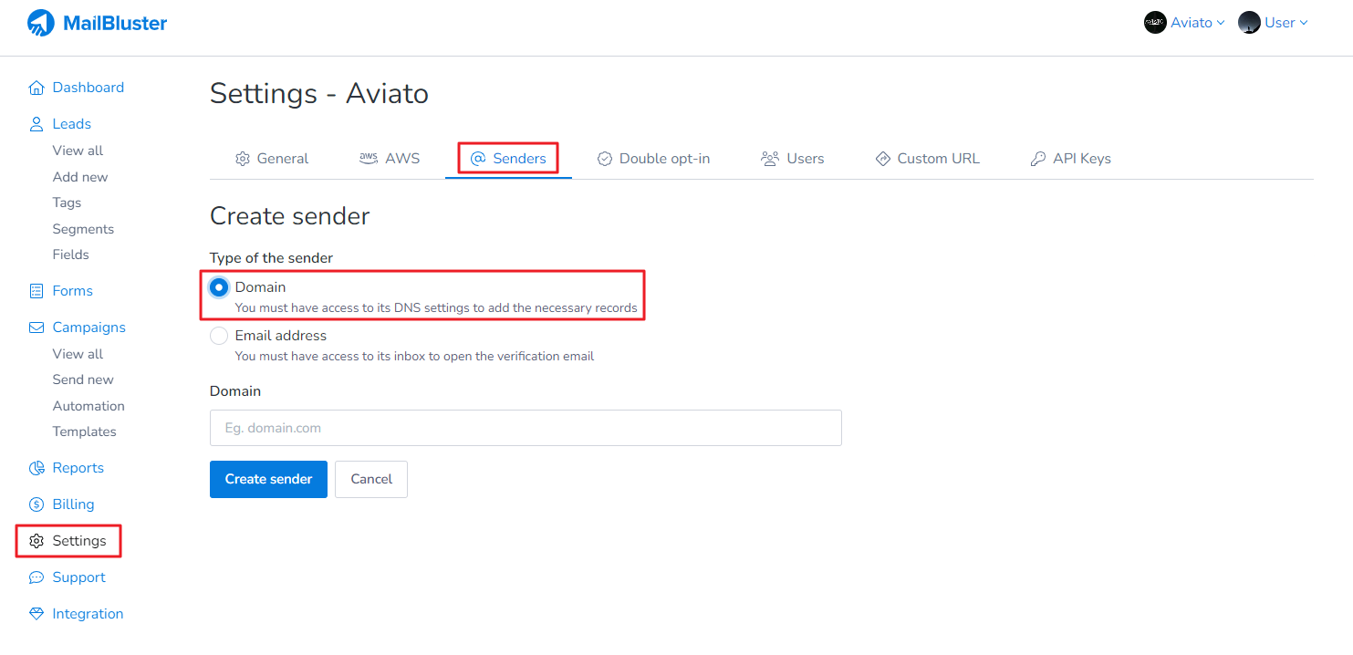The image size is (1353, 655).
Task: Click the Create sender button
Action: (x=268, y=479)
